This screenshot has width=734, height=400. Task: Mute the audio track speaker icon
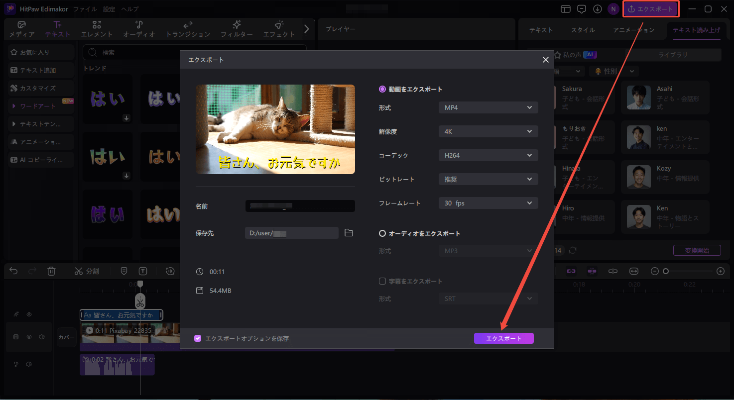tap(29, 364)
